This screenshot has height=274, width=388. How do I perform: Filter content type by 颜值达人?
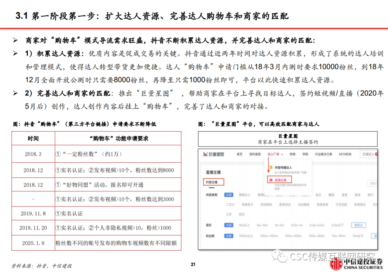[245, 195]
